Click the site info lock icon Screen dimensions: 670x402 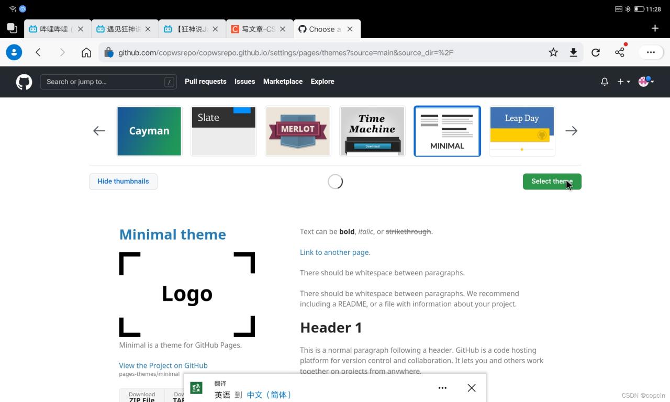click(108, 52)
